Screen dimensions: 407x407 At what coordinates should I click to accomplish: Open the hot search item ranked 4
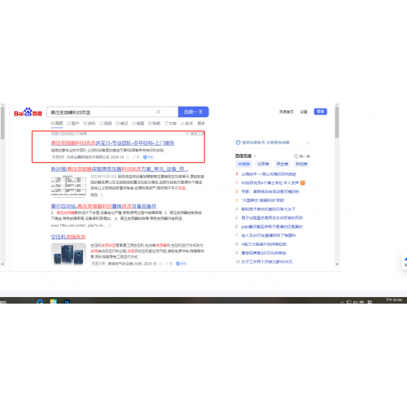(x=268, y=209)
